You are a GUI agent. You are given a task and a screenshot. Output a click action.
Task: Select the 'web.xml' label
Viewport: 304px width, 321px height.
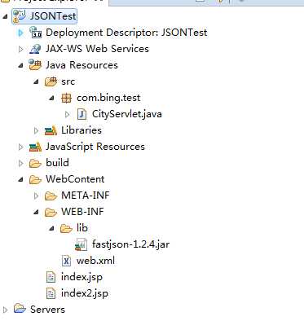click(95, 261)
